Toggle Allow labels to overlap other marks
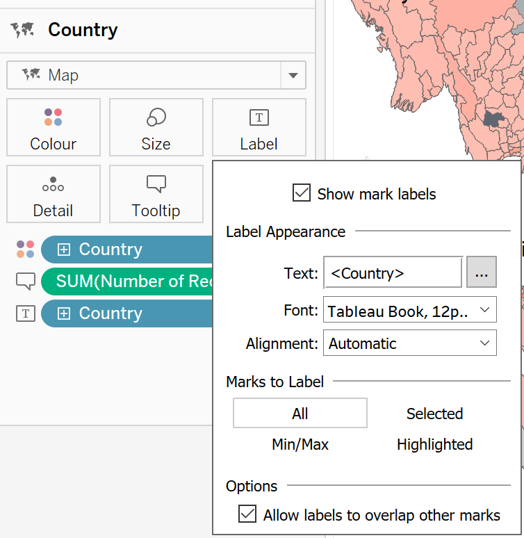This screenshot has height=538, width=524. (x=247, y=514)
